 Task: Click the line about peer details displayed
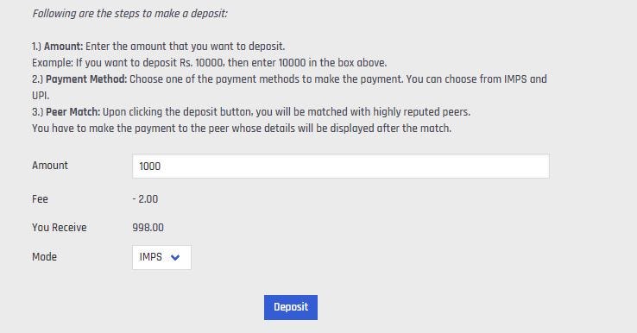click(x=242, y=129)
